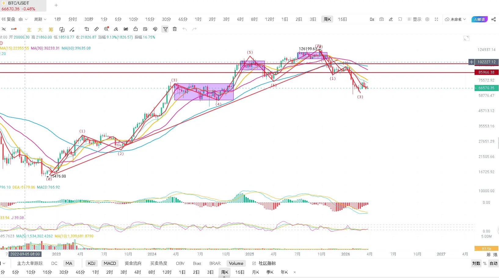This screenshot has width=499, height=278.
Task: Click the funnel filter icon
Action: [165, 29]
